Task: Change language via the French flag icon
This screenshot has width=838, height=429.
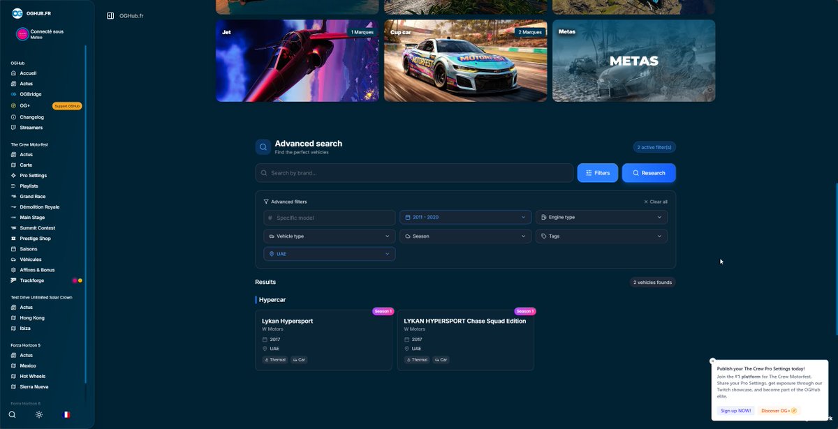Action: pos(66,414)
